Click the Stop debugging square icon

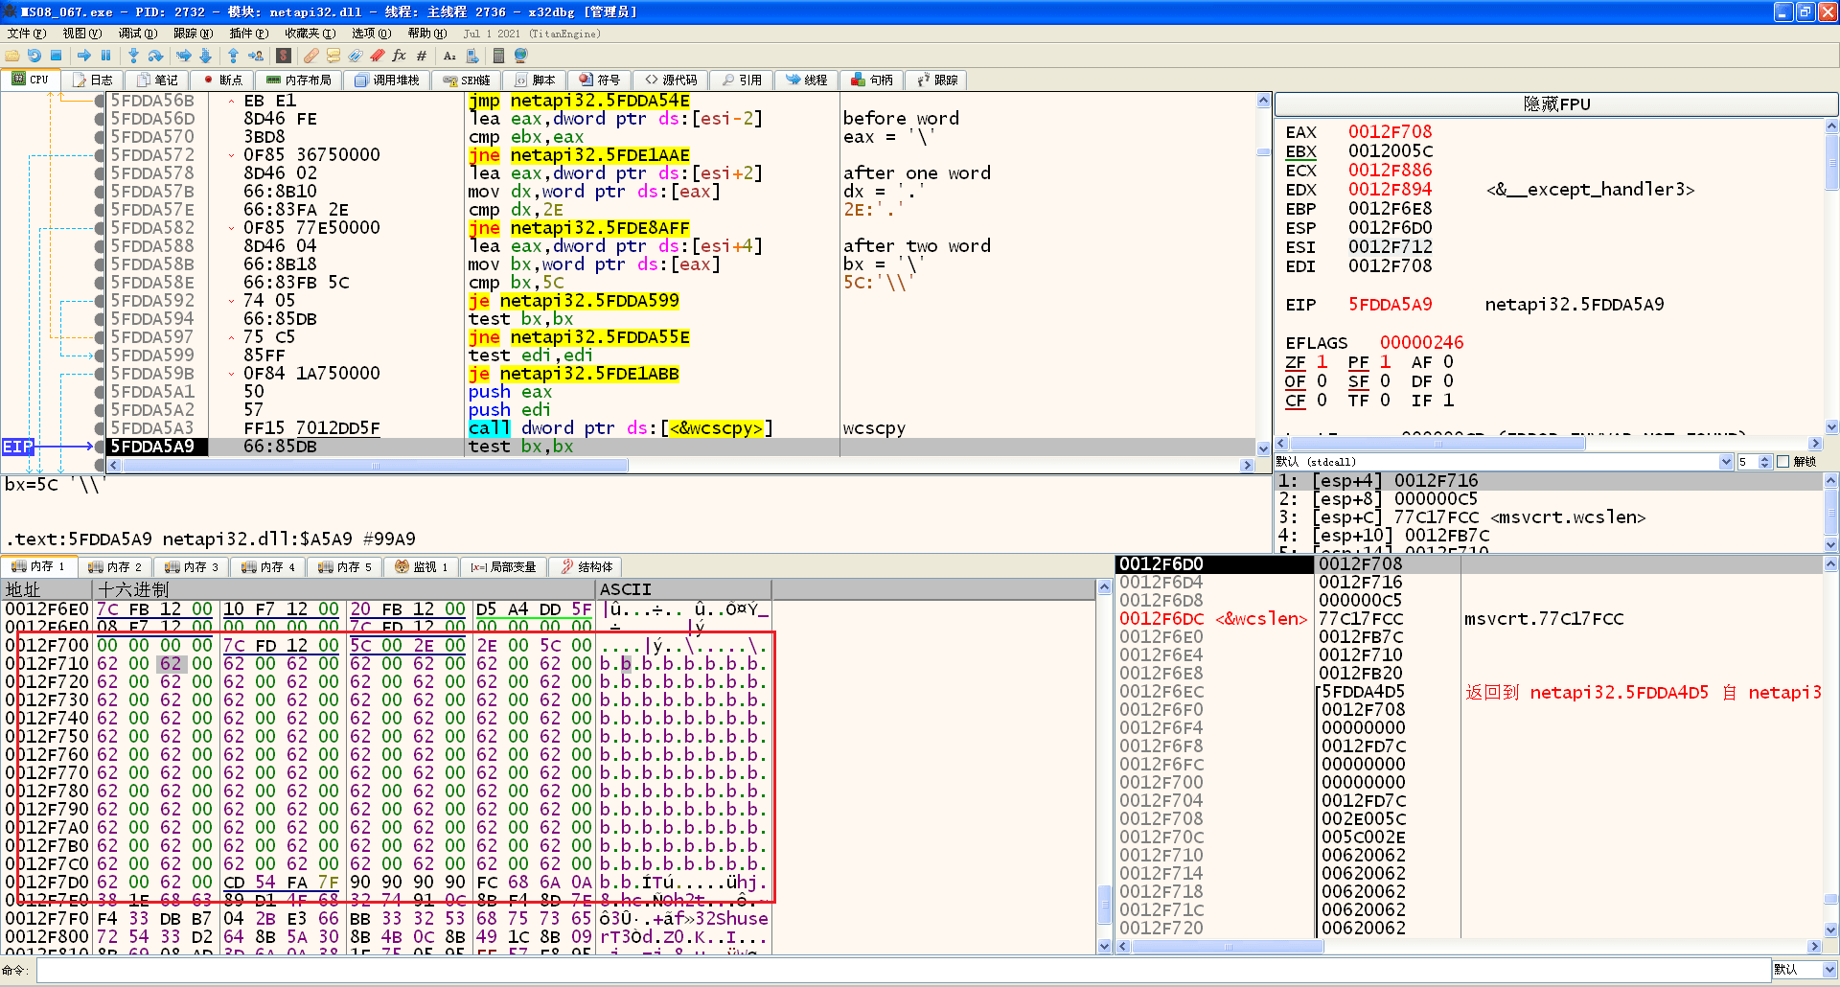click(56, 56)
